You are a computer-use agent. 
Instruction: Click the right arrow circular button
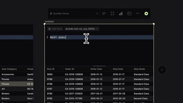[162, 70]
